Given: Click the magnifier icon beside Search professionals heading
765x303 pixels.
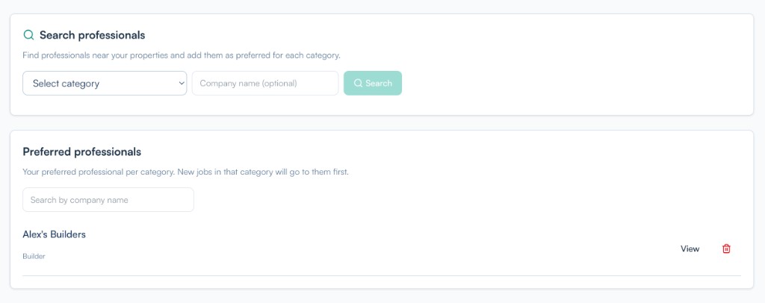Looking at the screenshot, I should click(x=29, y=35).
